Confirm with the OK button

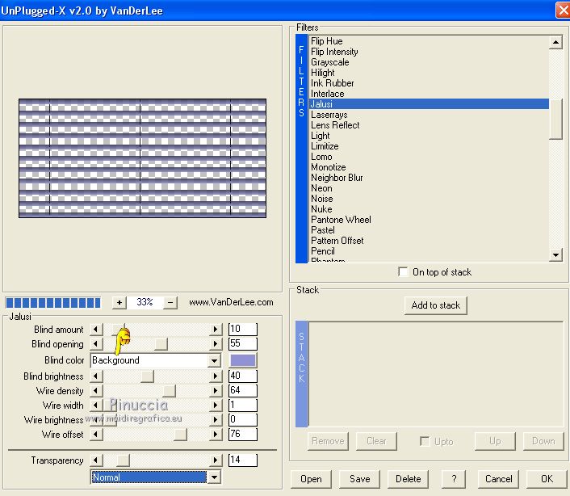click(x=547, y=479)
